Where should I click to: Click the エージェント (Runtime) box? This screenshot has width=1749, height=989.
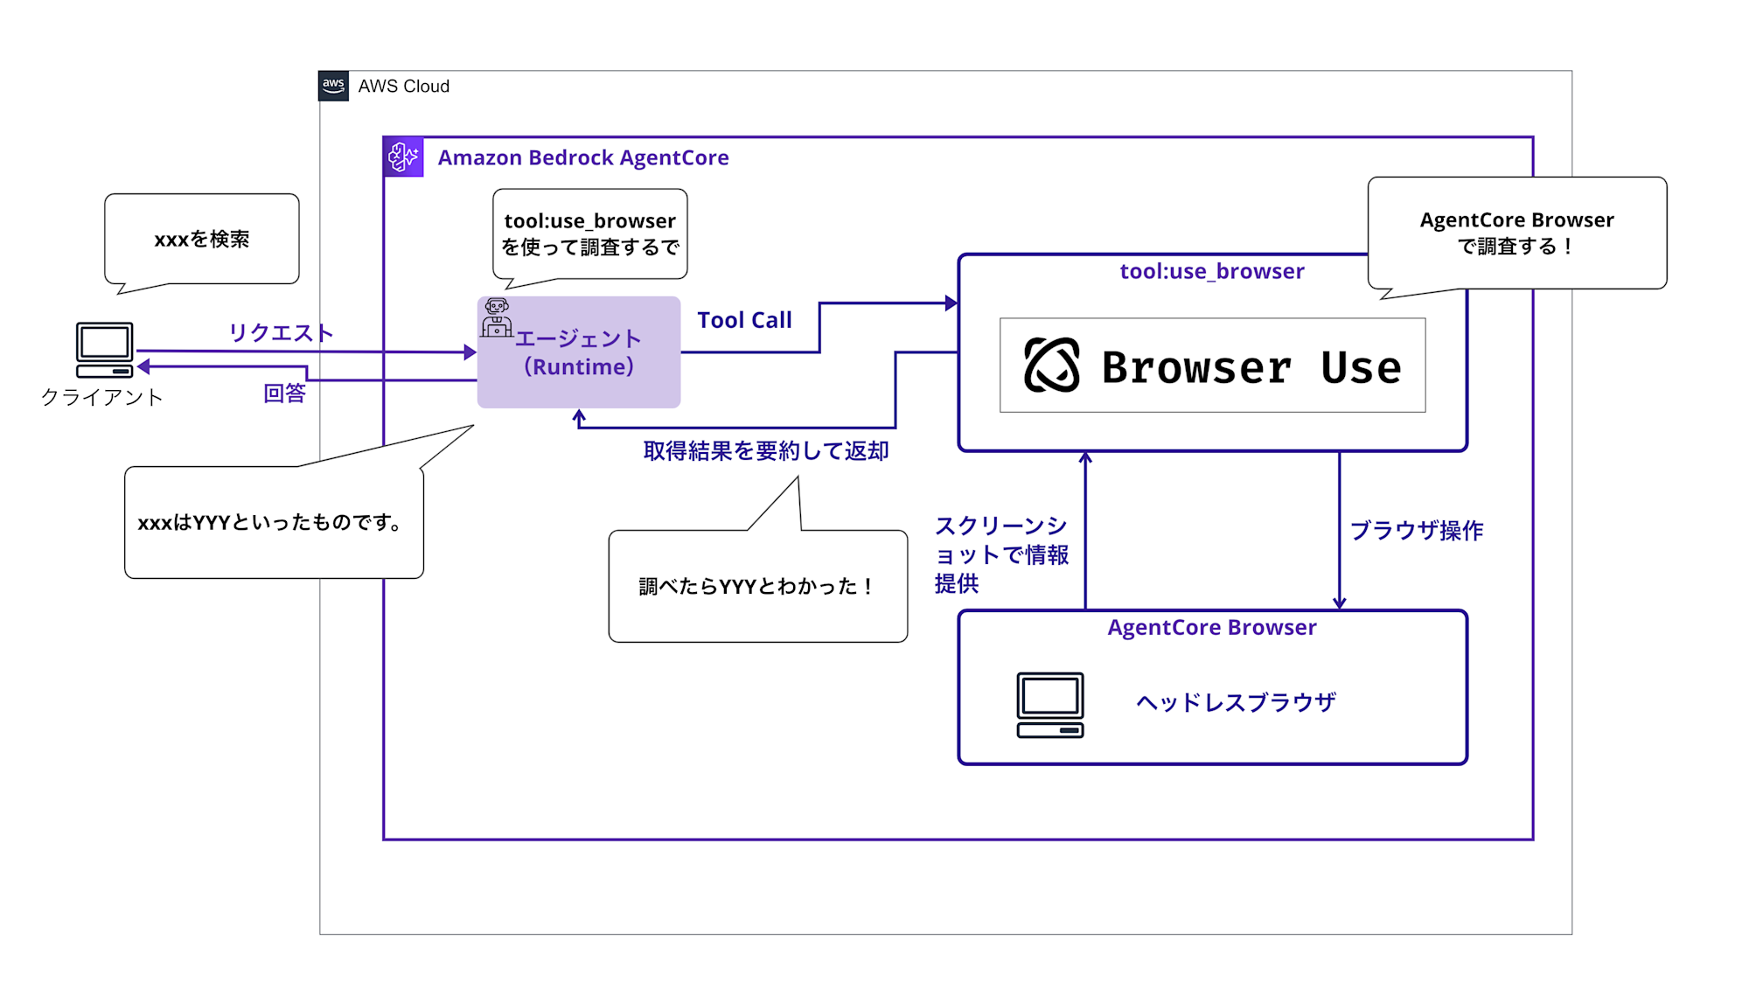click(x=579, y=352)
